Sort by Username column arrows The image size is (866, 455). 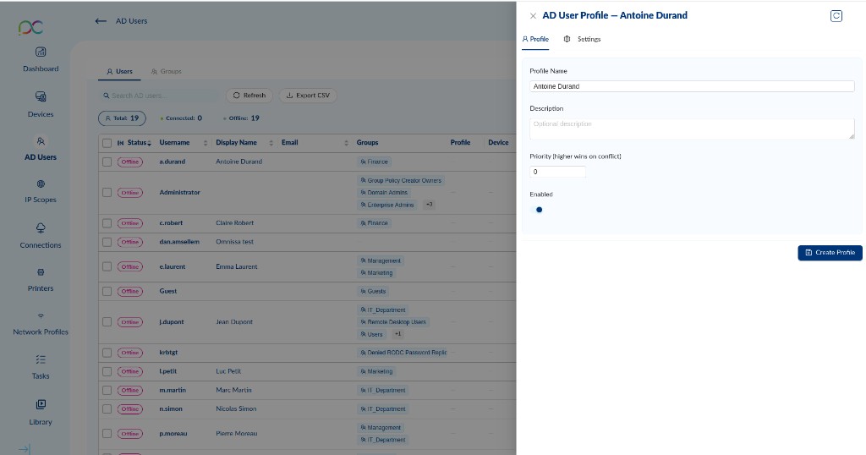pyautogui.click(x=206, y=143)
